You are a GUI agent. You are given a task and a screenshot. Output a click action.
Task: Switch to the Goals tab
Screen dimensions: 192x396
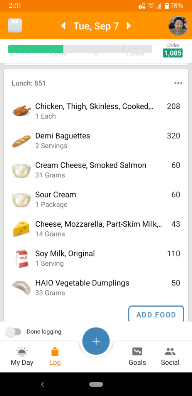point(137,356)
